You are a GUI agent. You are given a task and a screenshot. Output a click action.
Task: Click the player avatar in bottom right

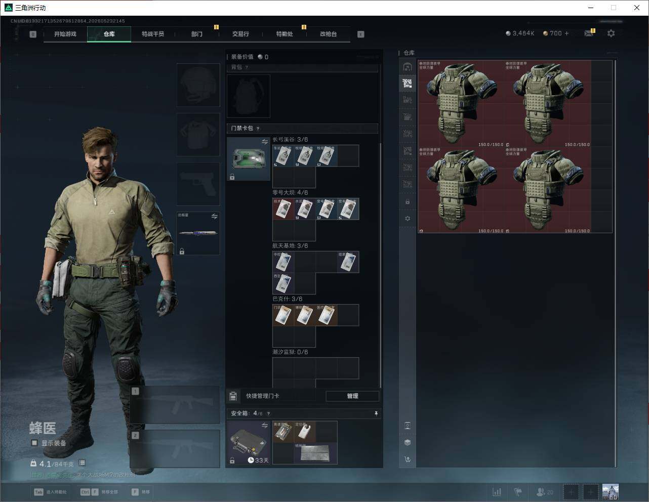(611, 492)
